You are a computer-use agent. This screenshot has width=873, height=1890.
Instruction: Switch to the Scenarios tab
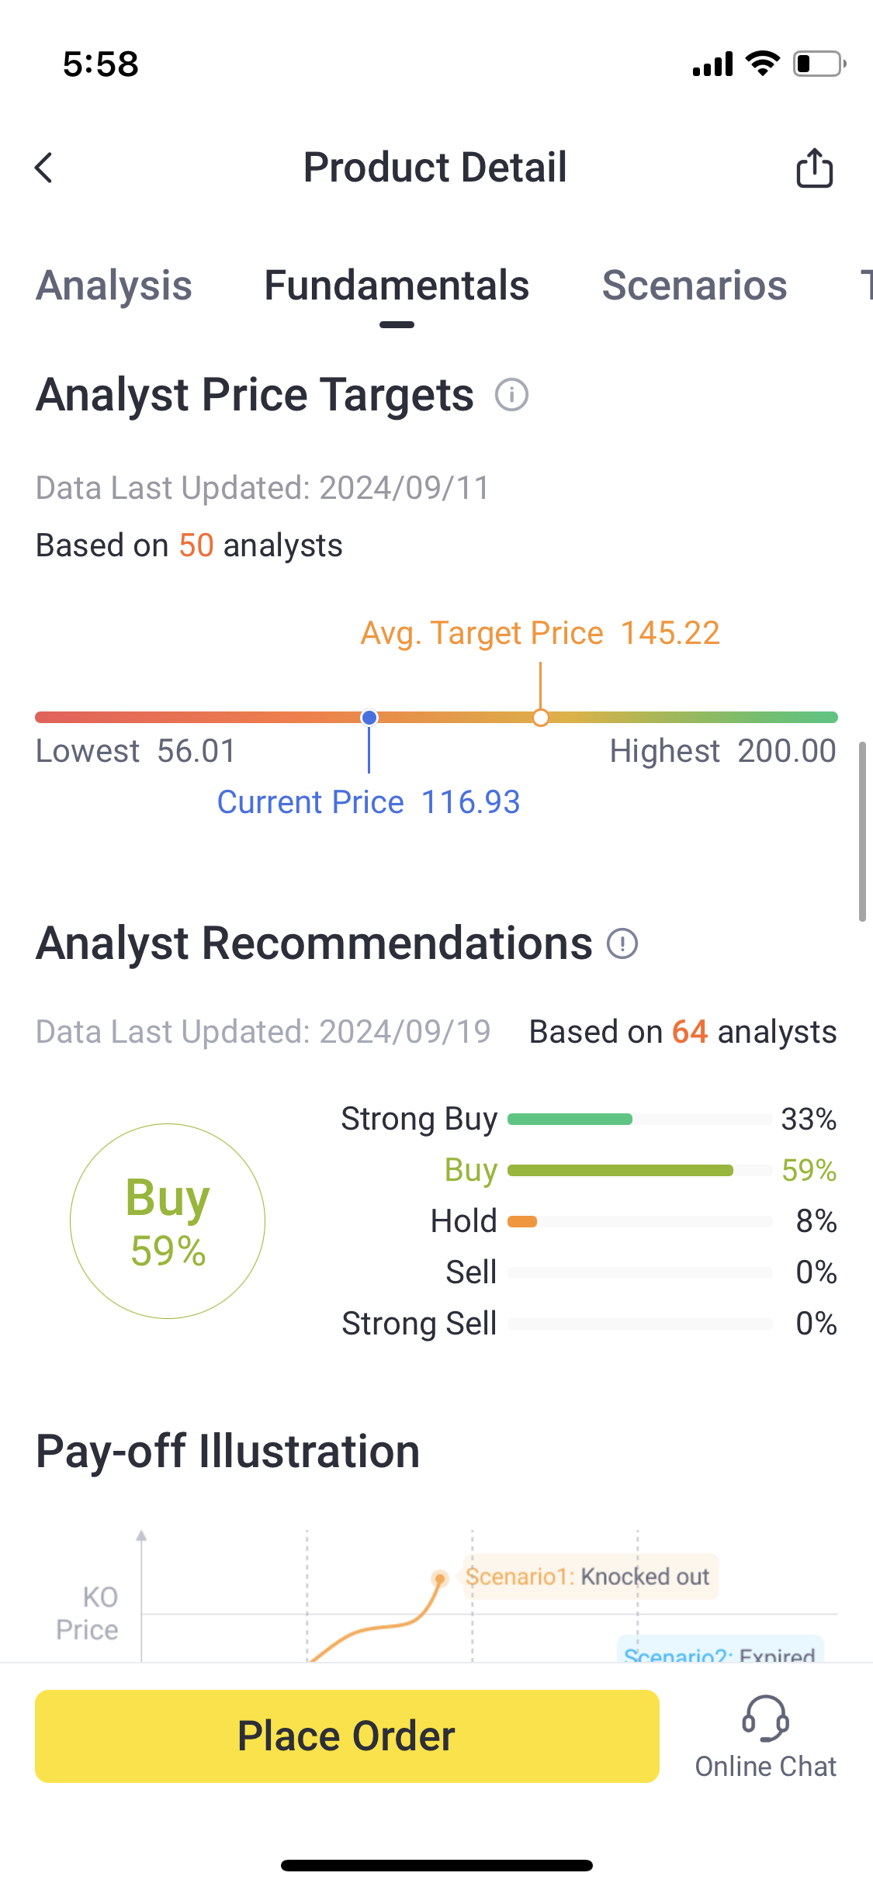click(x=695, y=286)
